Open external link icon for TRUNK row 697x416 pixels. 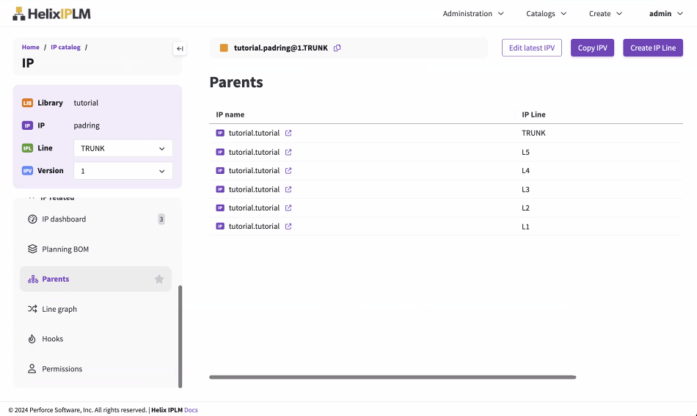[288, 134]
